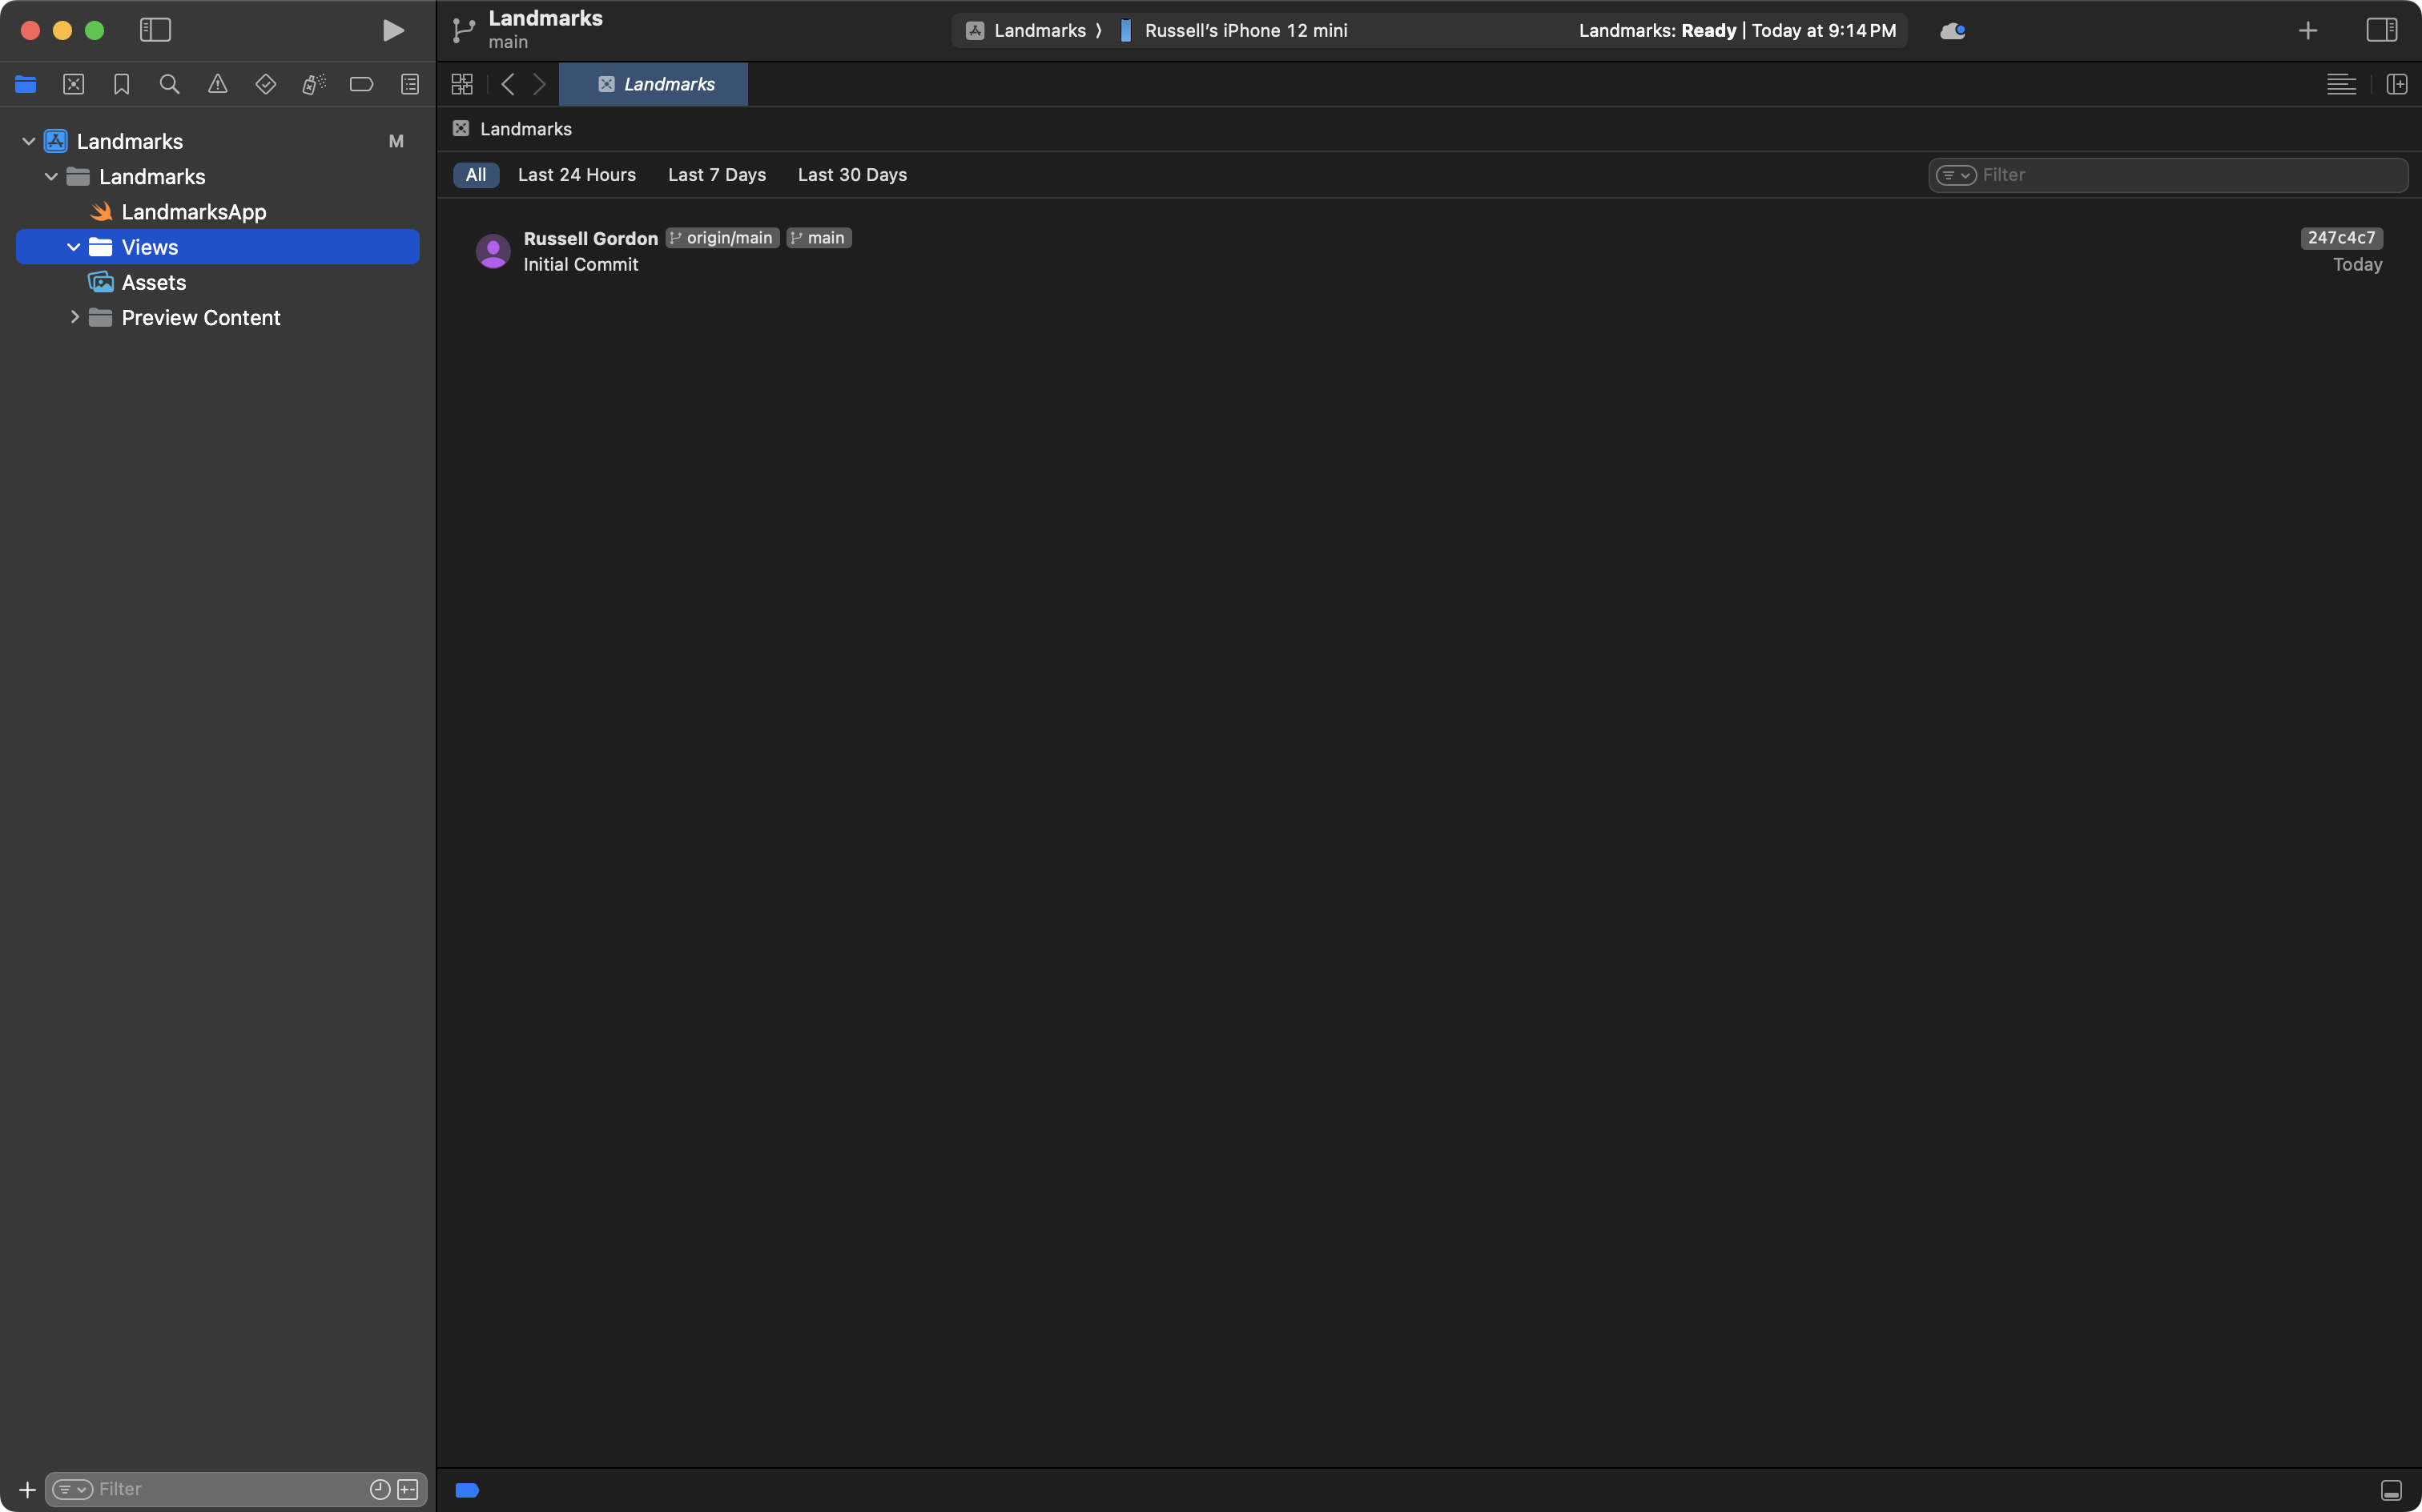Image resolution: width=2422 pixels, height=1512 pixels.
Task: Select the Bookmarks navigator
Action: pos(121,84)
